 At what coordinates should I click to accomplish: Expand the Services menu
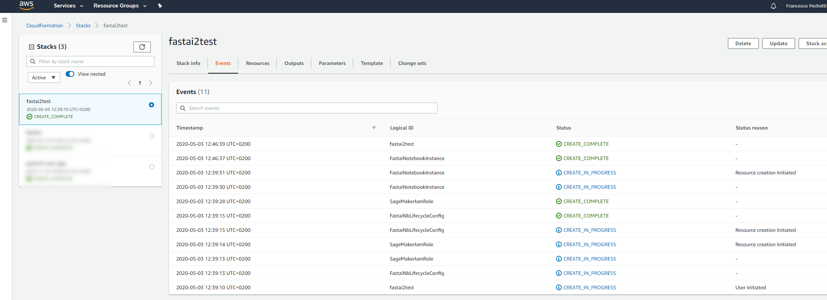tap(68, 6)
